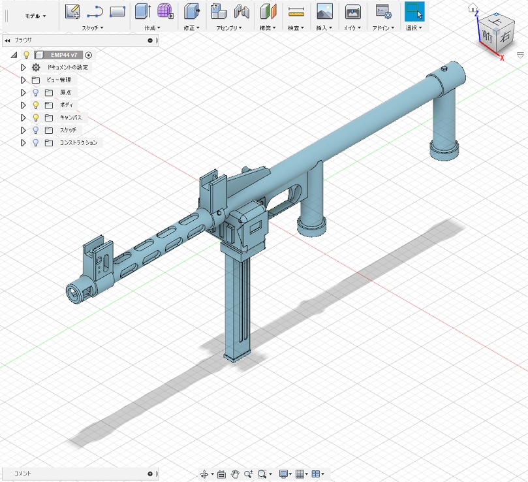The image size is (528, 482).
Task: Click the Create Sketch icon
Action: click(x=73, y=11)
